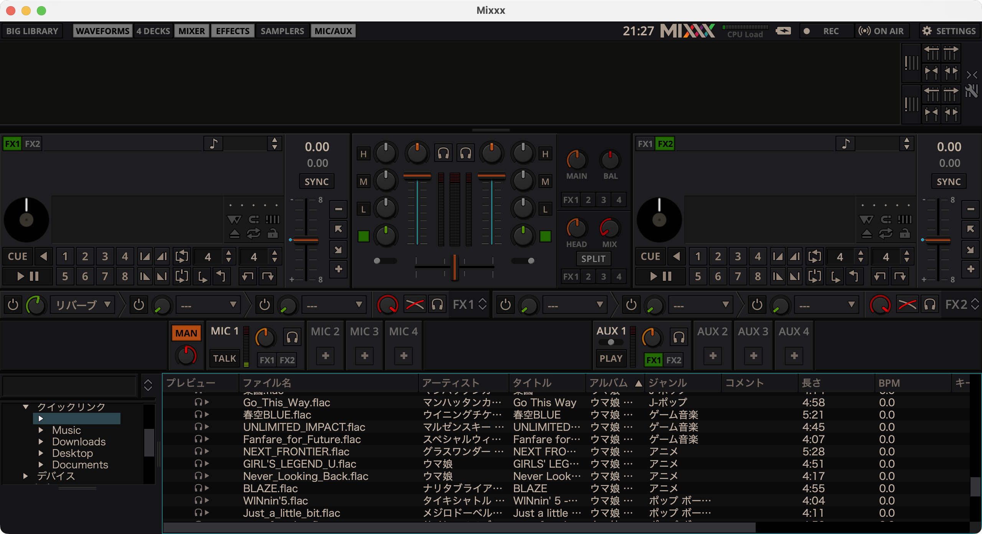Click the crossfader slider handle
The image size is (982, 534).
pyautogui.click(x=455, y=267)
